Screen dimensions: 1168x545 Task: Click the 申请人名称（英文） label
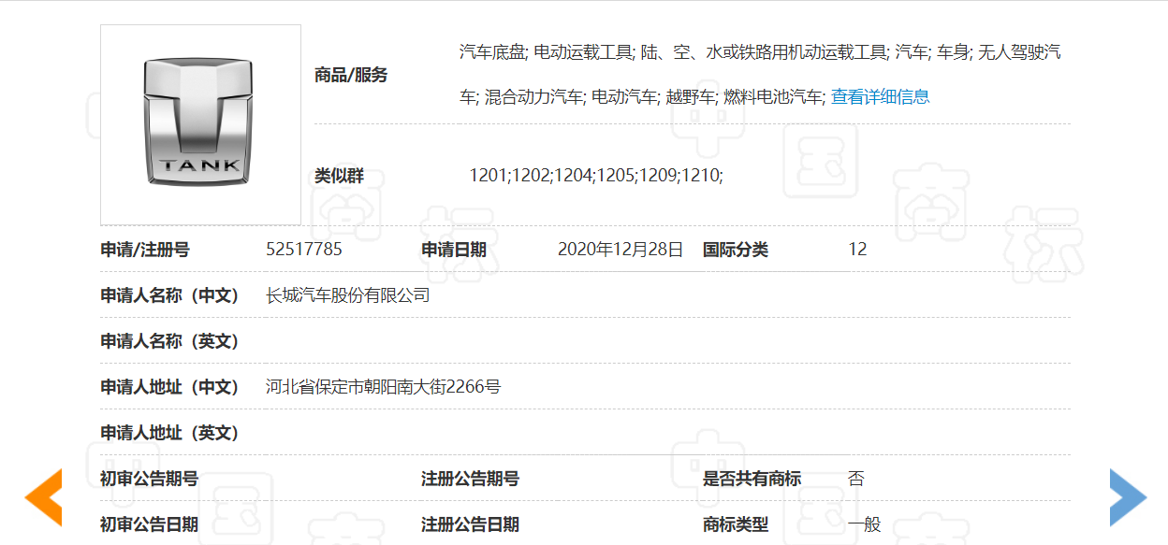169,341
